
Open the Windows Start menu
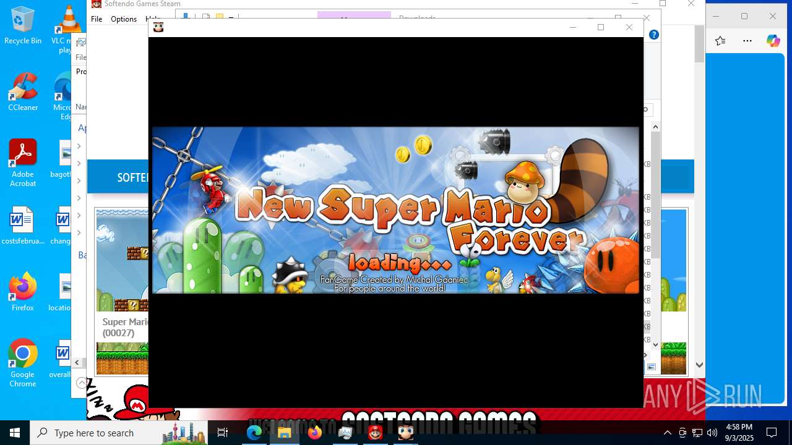pyautogui.click(x=15, y=433)
